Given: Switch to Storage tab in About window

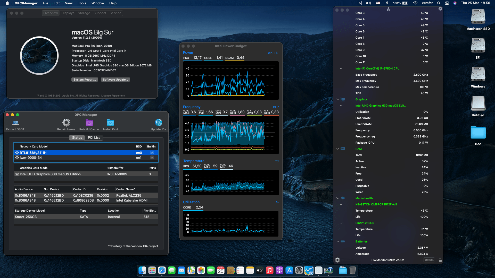Looking at the screenshot, I should point(84,13).
